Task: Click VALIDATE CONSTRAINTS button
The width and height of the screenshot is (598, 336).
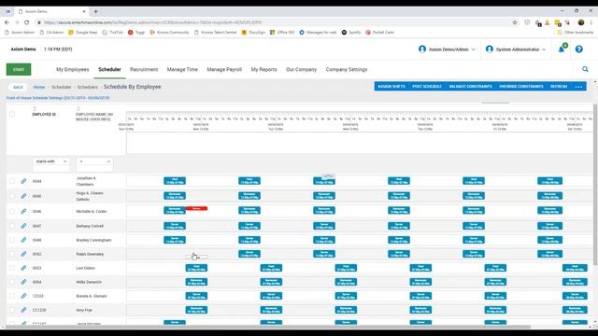Action: 470,87
